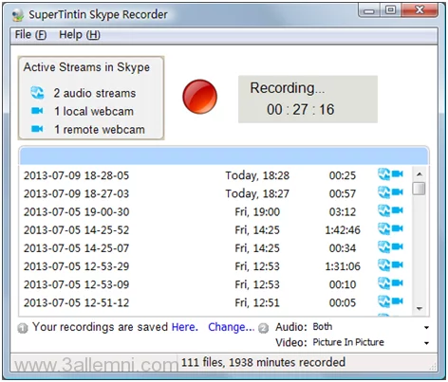Click the recording timer 00 : 27 : 16

click(x=301, y=110)
